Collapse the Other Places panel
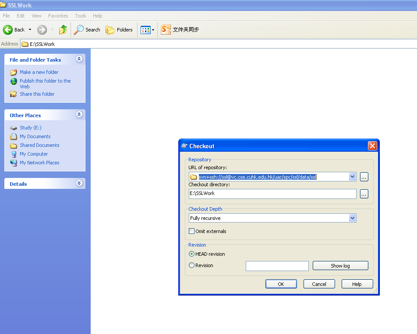417x334 pixels. [79, 115]
